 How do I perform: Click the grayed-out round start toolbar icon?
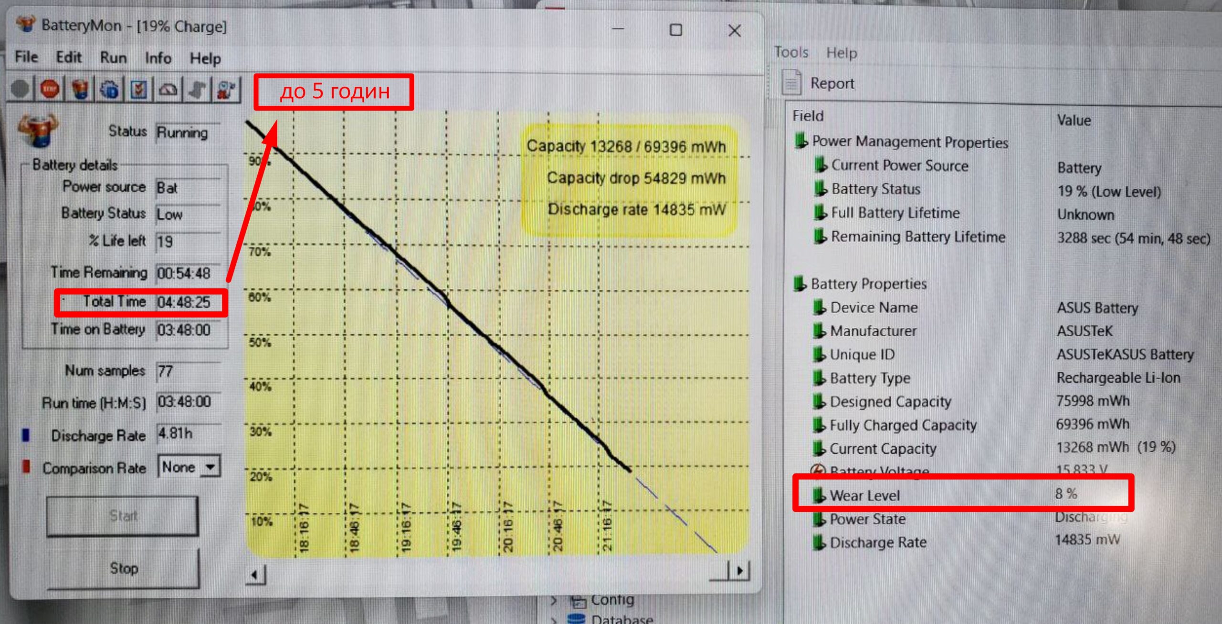tap(20, 89)
